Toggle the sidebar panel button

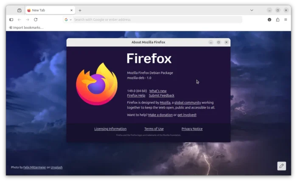[x=11, y=20]
